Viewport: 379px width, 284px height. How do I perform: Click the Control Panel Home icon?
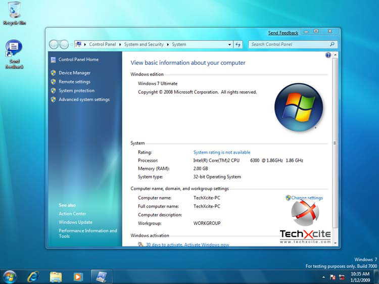[53, 60]
